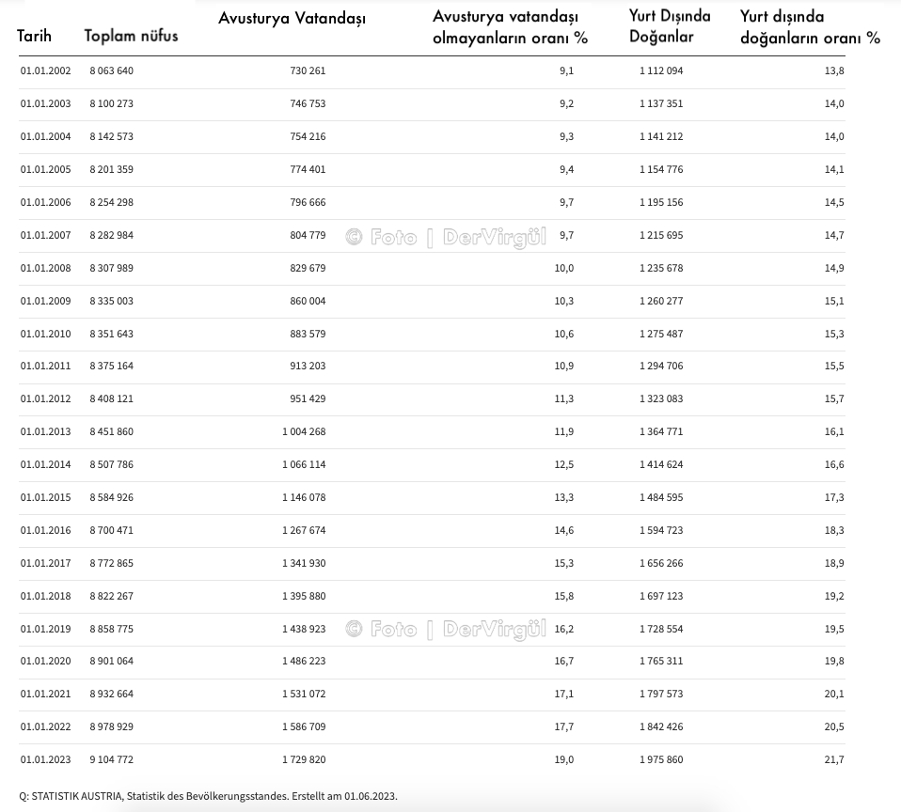The image size is (901, 812).
Task: Select the Avusturya Vatandaşı column header
Action: point(292,19)
